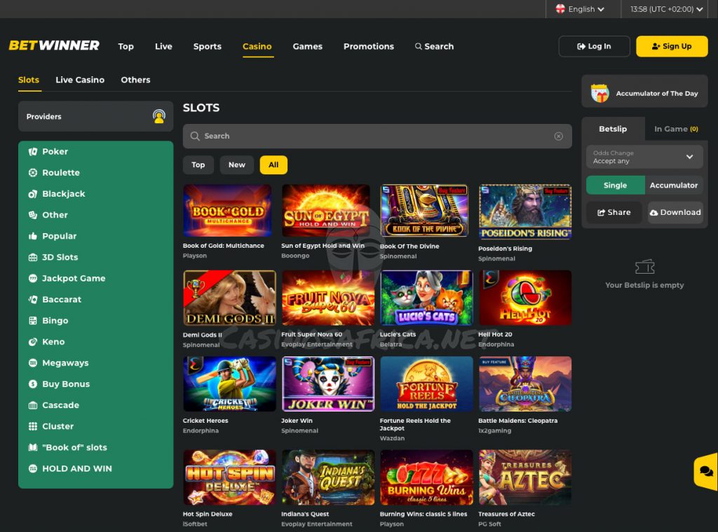Click the Blackjack category icon
The height and width of the screenshot is (532, 718).
click(32, 194)
